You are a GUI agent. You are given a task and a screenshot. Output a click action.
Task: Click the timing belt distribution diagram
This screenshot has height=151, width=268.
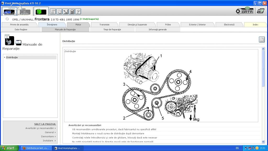coord(161,87)
